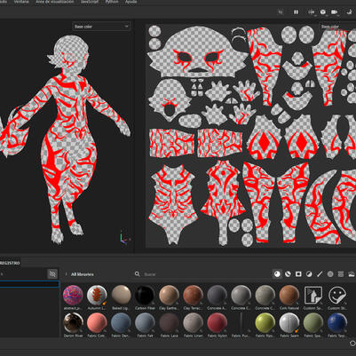The width and height of the screenshot is (356, 356).
Task: Filter assets by brushes
Action: point(320,274)
